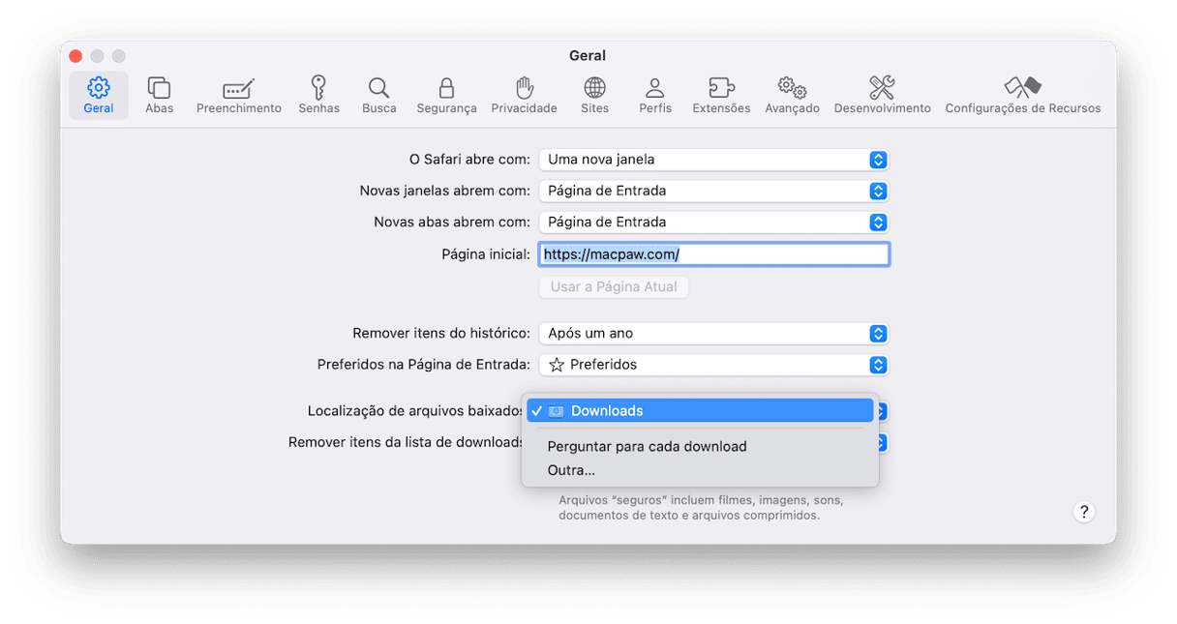Select the Busca magnifier icon

tap(379, 95)
